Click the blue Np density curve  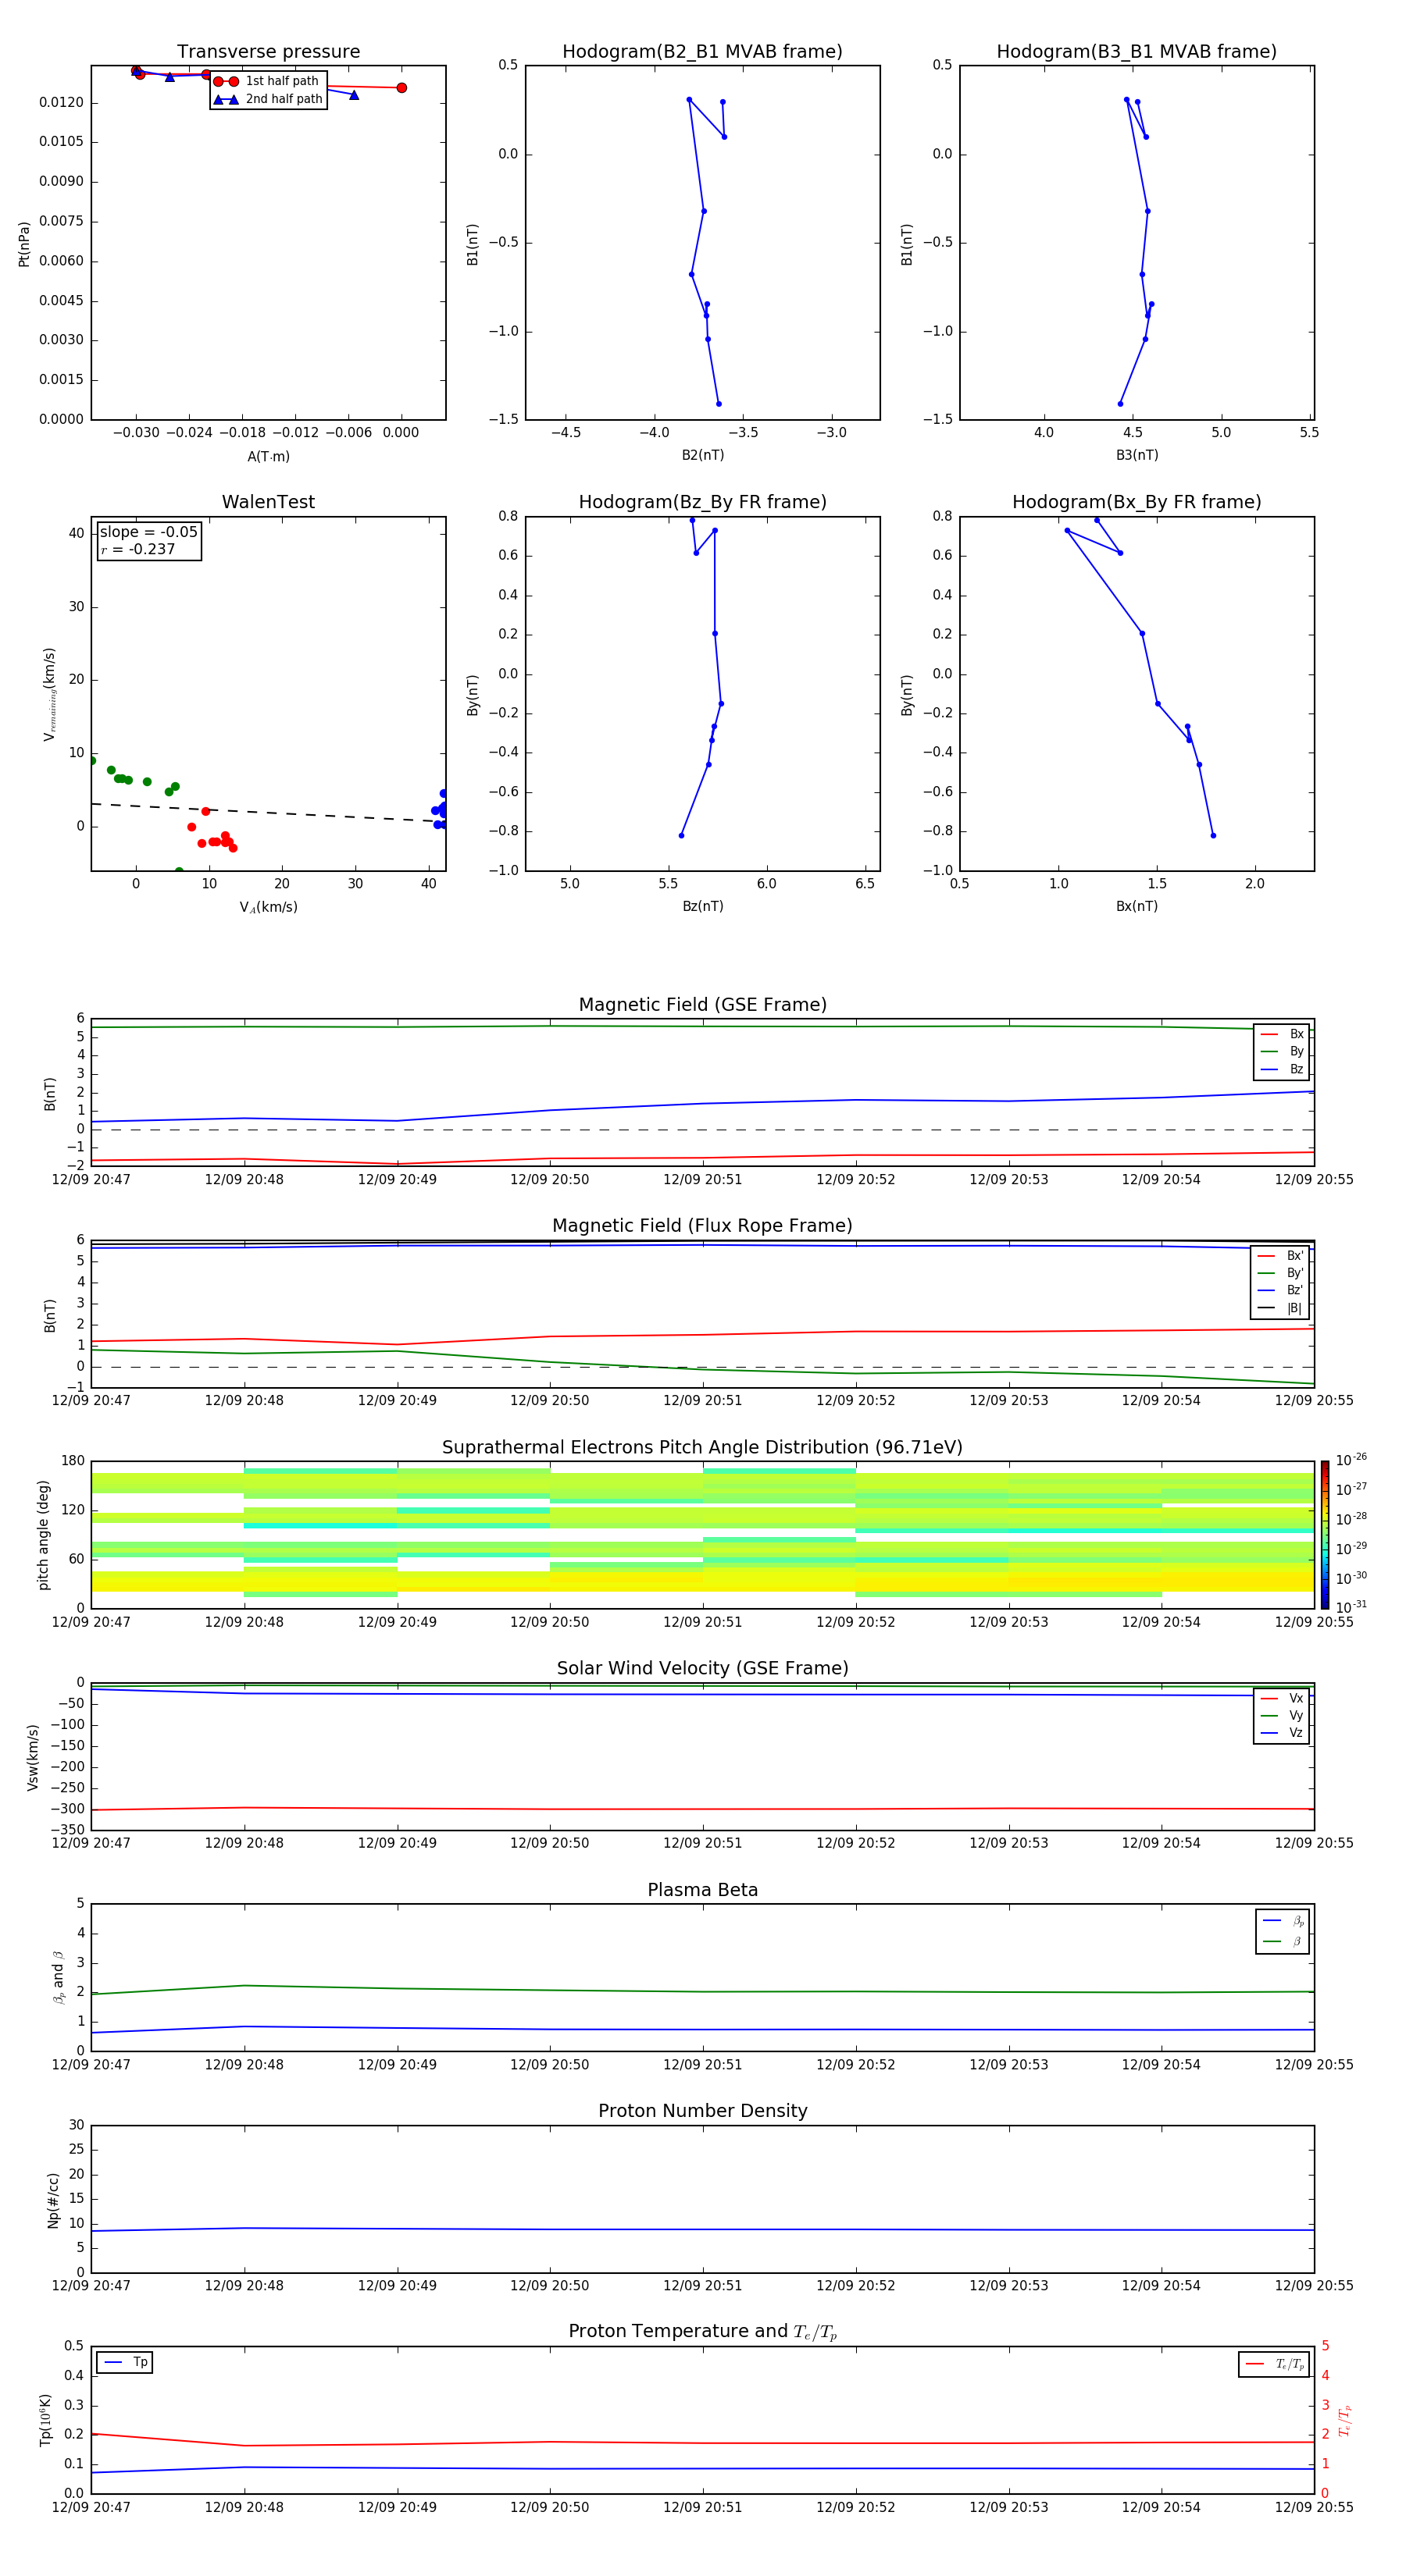point(702,2229)
